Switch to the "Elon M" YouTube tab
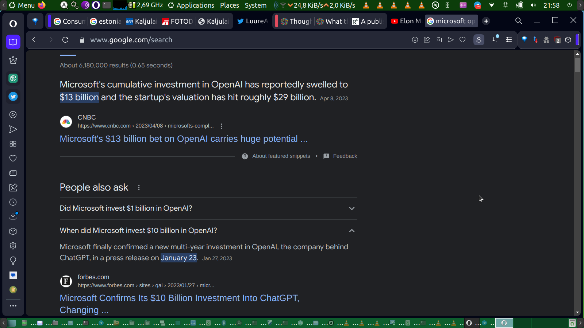 click(406, 21)
